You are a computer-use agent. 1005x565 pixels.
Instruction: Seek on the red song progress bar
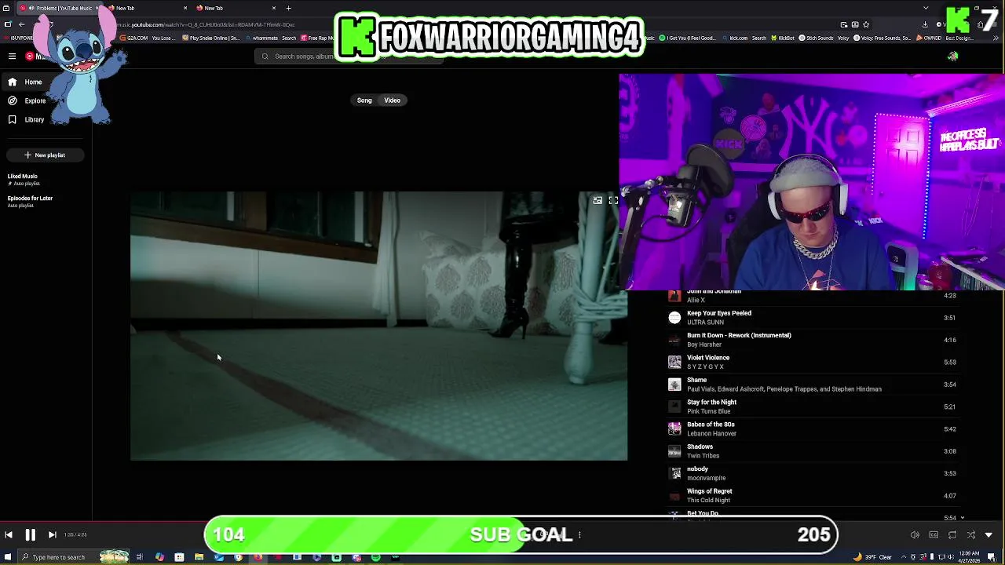click(102, 521)
